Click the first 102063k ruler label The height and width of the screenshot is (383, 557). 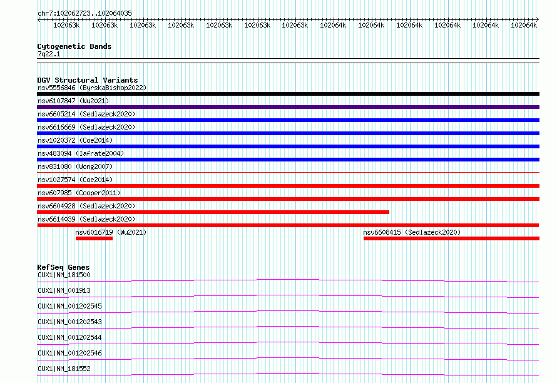[x=66, y=25]
